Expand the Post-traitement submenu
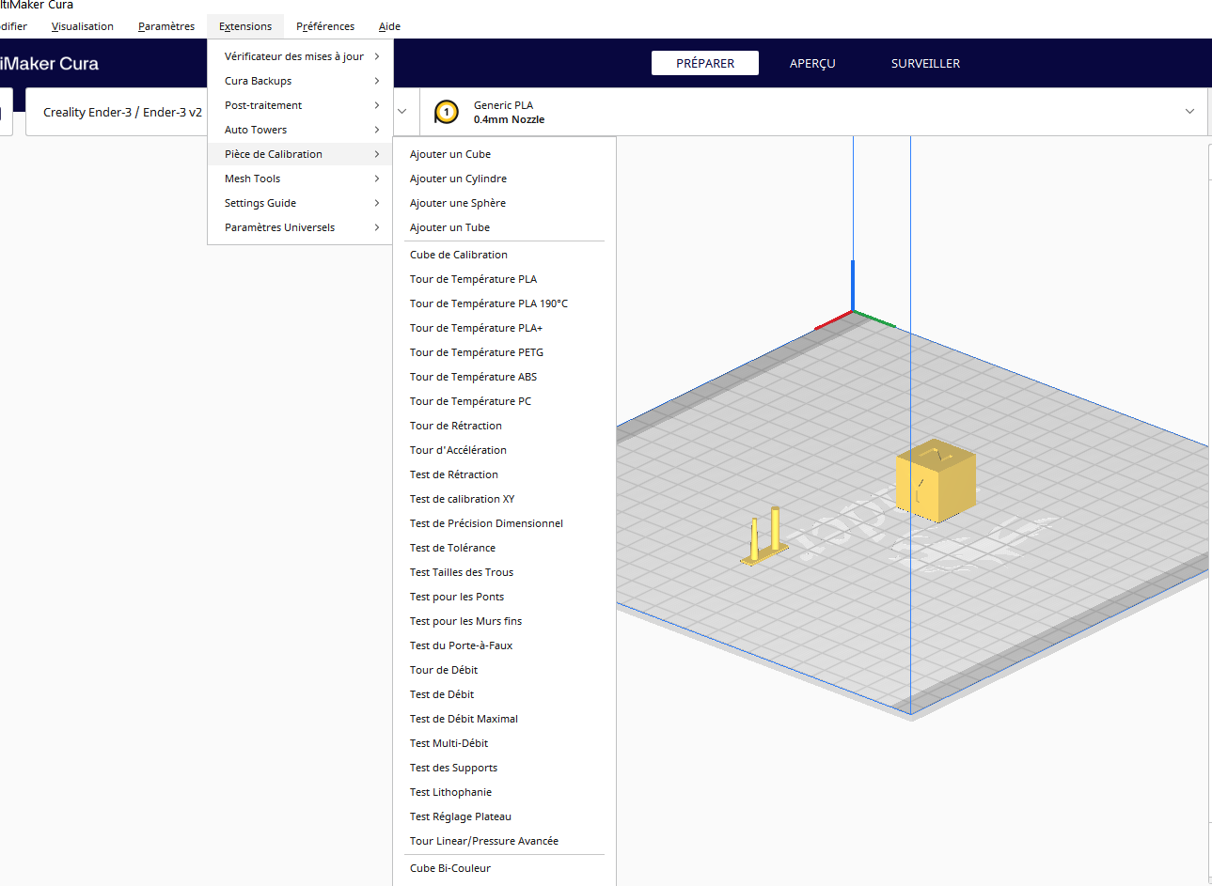 click(x=300, y=105)
